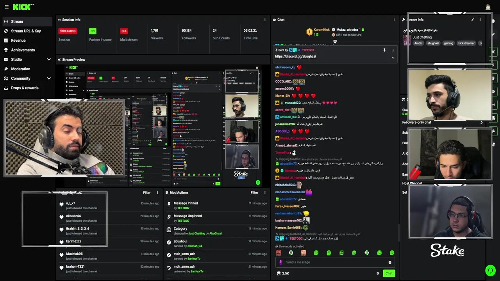Open profile avatar at top right

pos(488,7)
